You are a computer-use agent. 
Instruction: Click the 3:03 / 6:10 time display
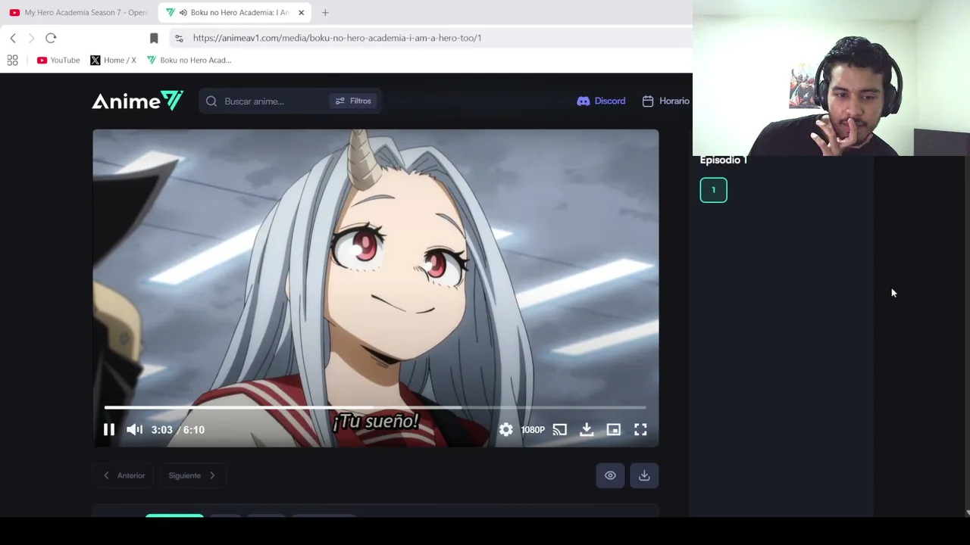[x=177, y=430]
